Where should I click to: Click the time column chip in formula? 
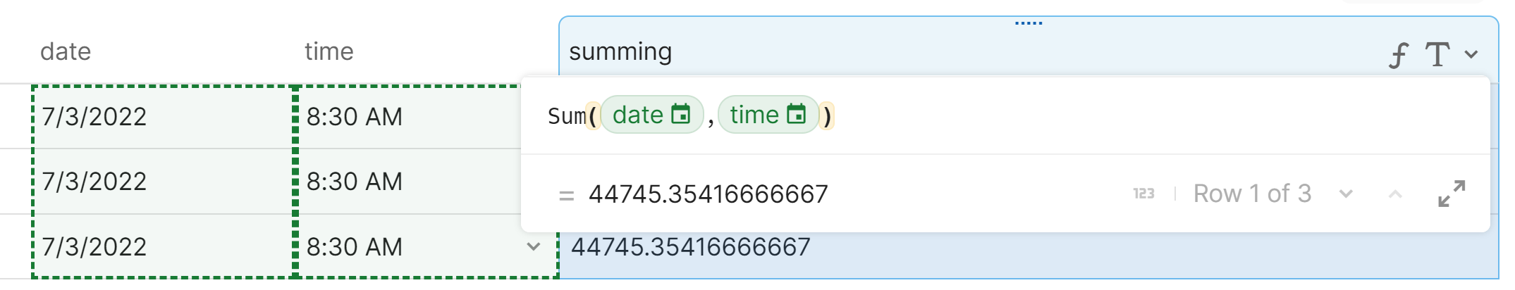[754, 115]
